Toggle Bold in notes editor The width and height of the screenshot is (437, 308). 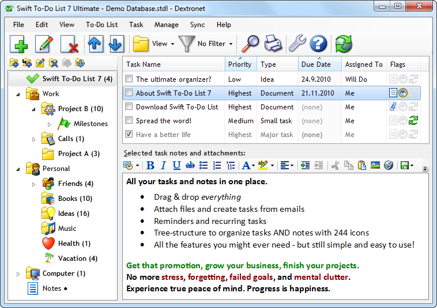150,165
